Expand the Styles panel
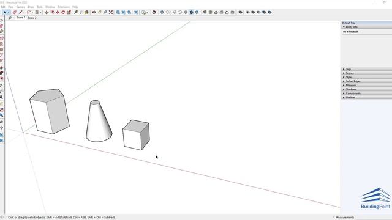 (x=344, y=77)
